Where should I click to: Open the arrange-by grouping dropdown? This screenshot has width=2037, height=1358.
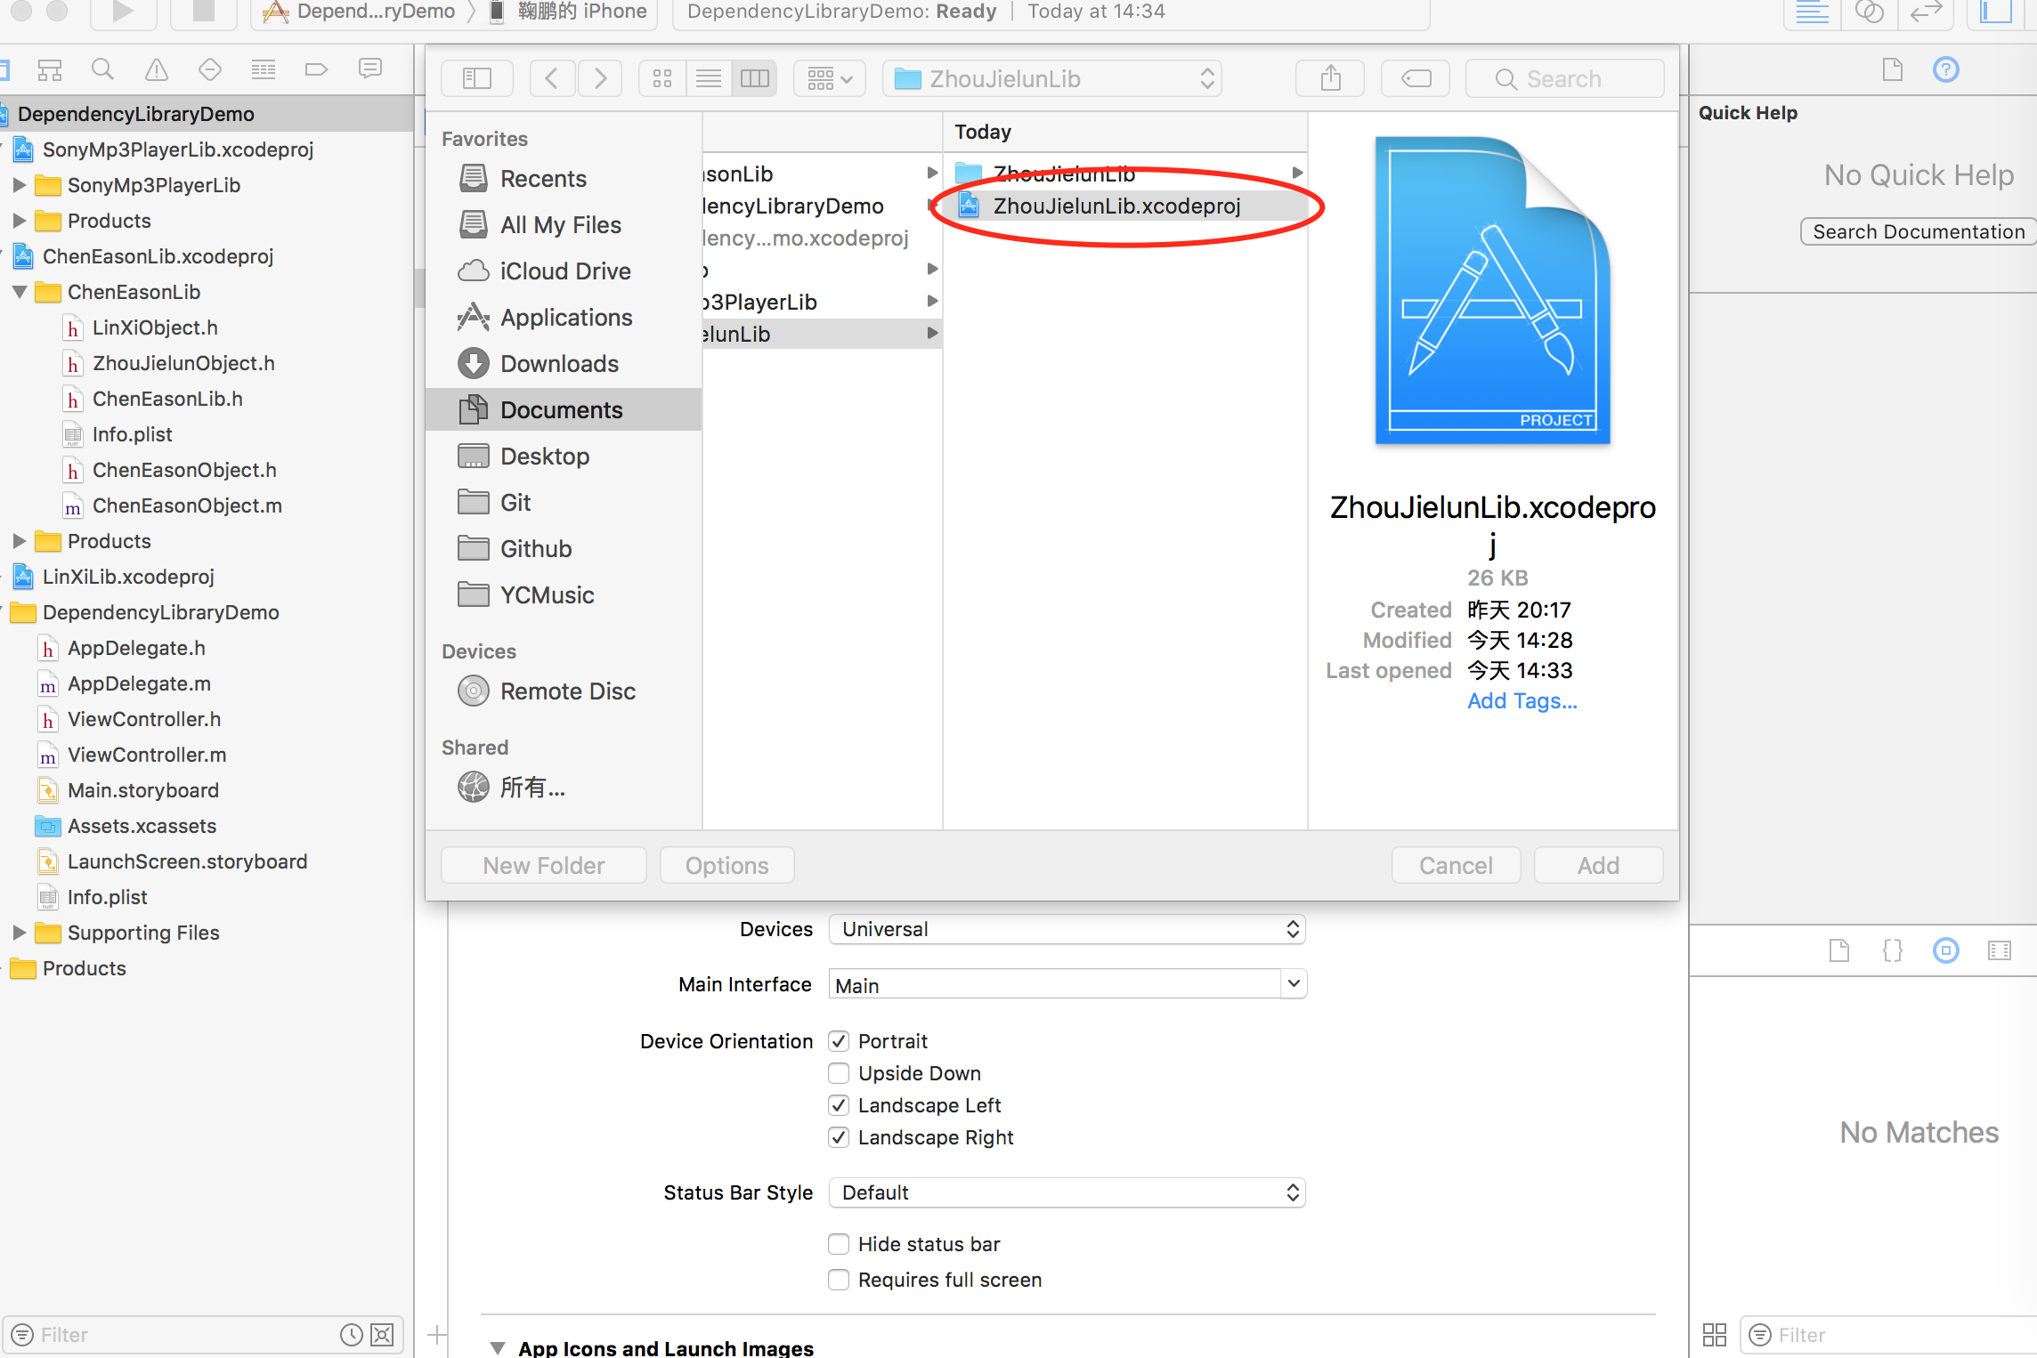830,78
